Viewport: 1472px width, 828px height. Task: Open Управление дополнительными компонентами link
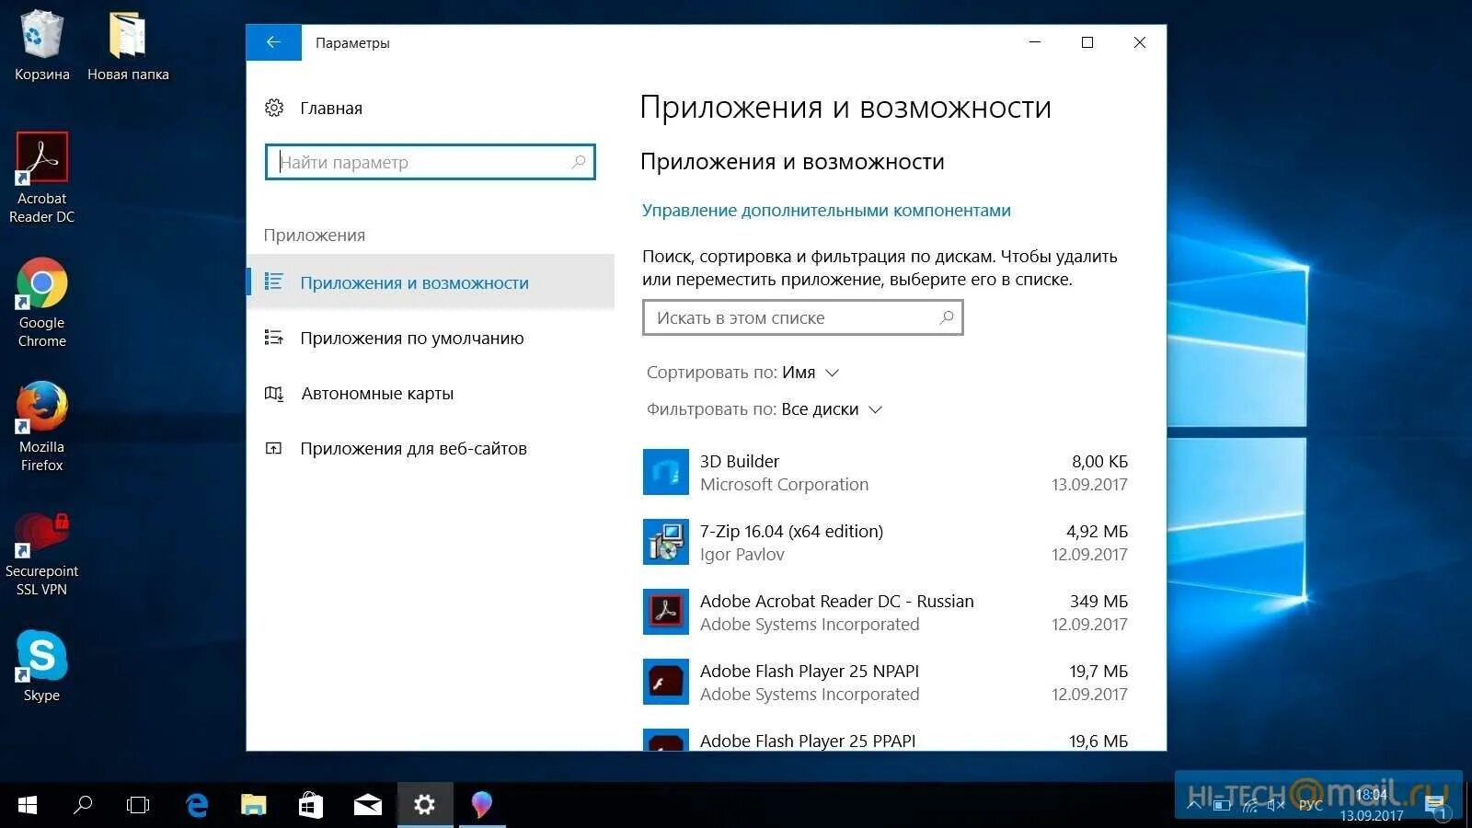825,210
